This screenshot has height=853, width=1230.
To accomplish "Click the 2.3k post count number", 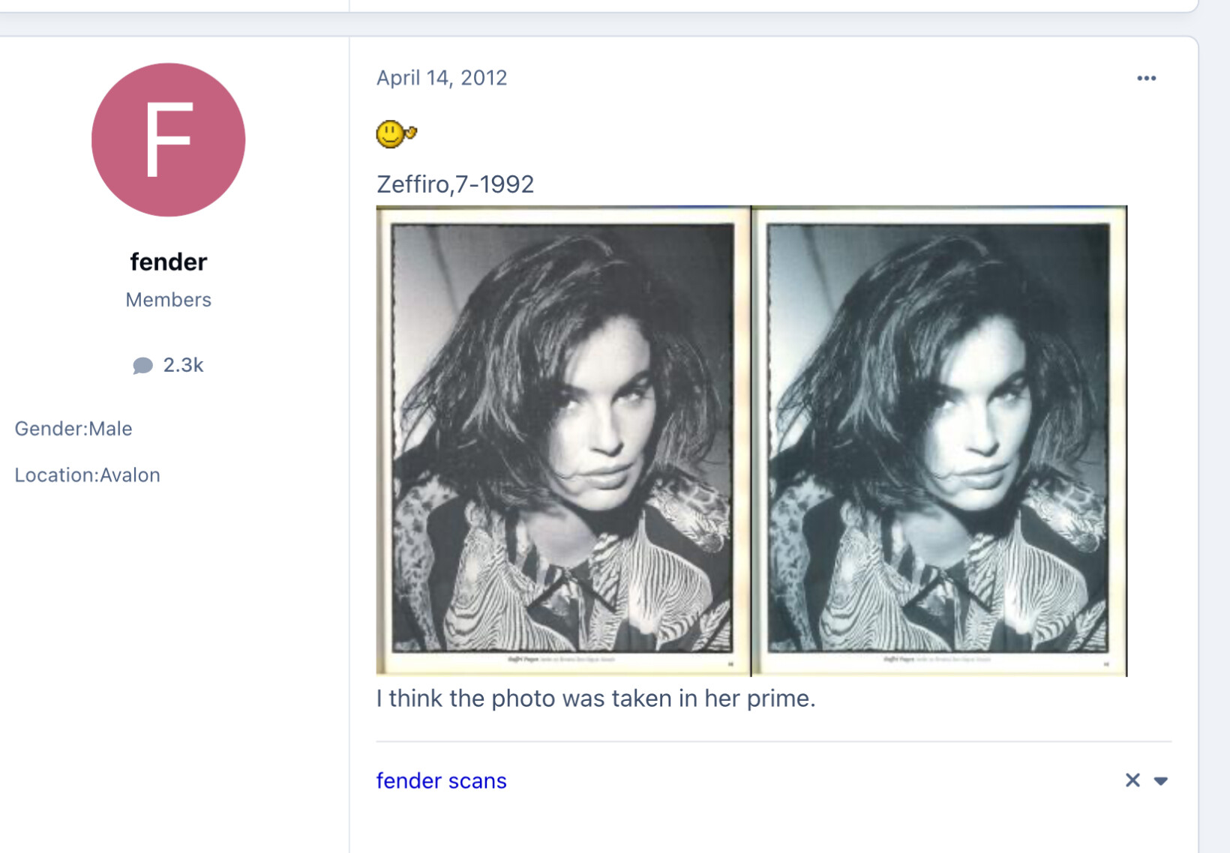I will (x=183, y=365).
